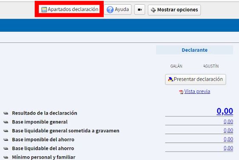The height and width of the screenshot is (160, 239).
Task: Open Apartados declaración
Action: tap(69, 9)
